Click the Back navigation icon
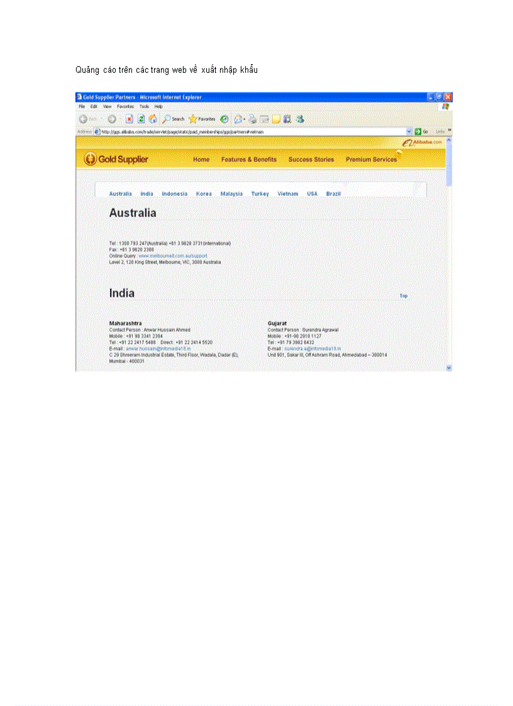This screenshot has width=513, height=706. pos(83,119)
